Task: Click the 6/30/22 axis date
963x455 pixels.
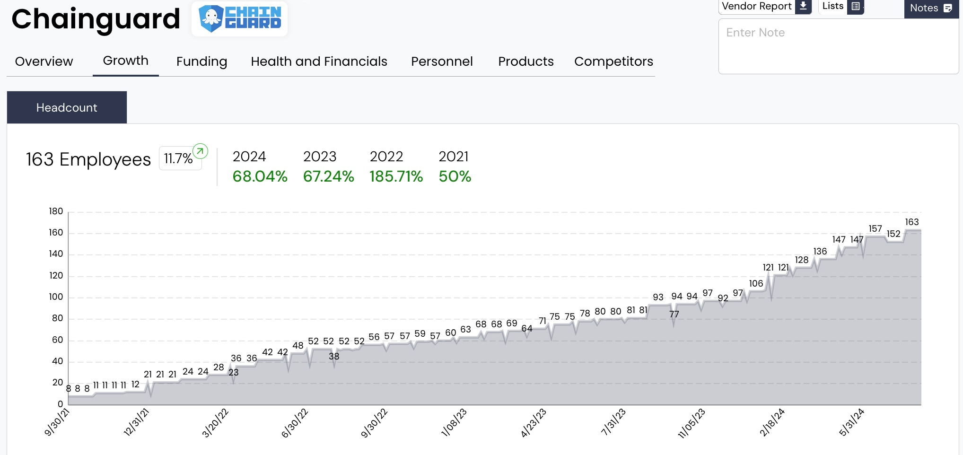Action: pyautogui.click(x=295, y=423)
